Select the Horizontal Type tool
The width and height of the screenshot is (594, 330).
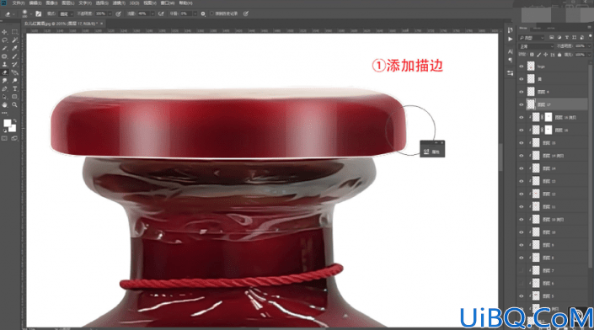[14, 89]
